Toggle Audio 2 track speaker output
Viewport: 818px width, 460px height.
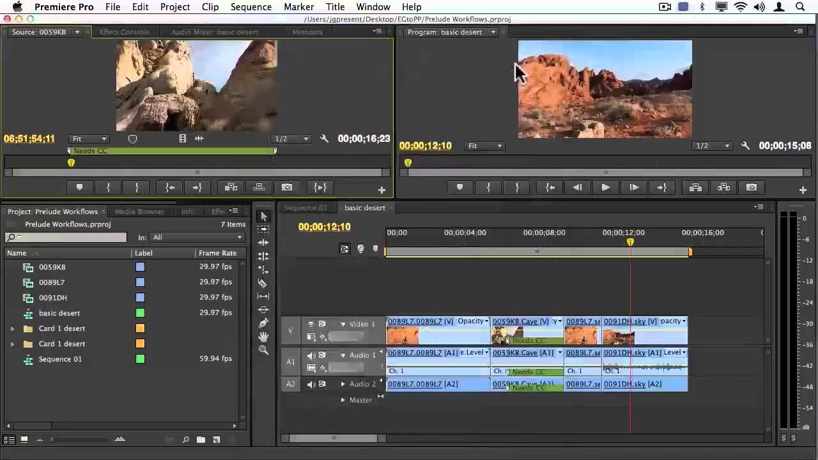[x=311, y=384]
